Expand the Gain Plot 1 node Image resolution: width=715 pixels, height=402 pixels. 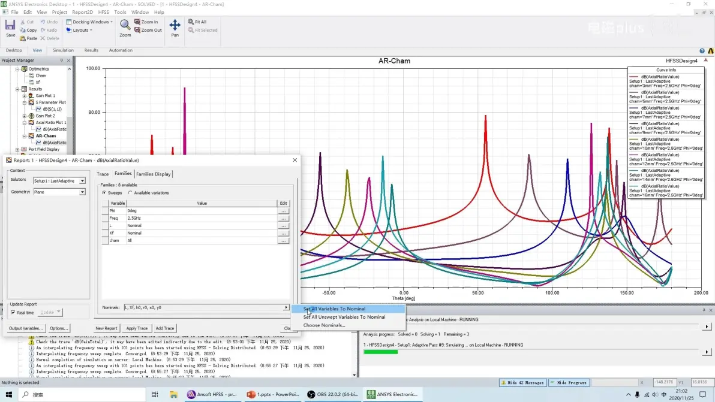[25, 96]
